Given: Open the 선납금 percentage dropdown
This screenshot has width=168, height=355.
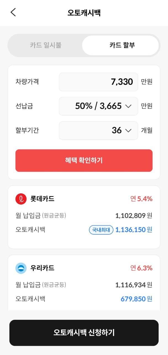Looking at the screenshot, I should point(98,106).
